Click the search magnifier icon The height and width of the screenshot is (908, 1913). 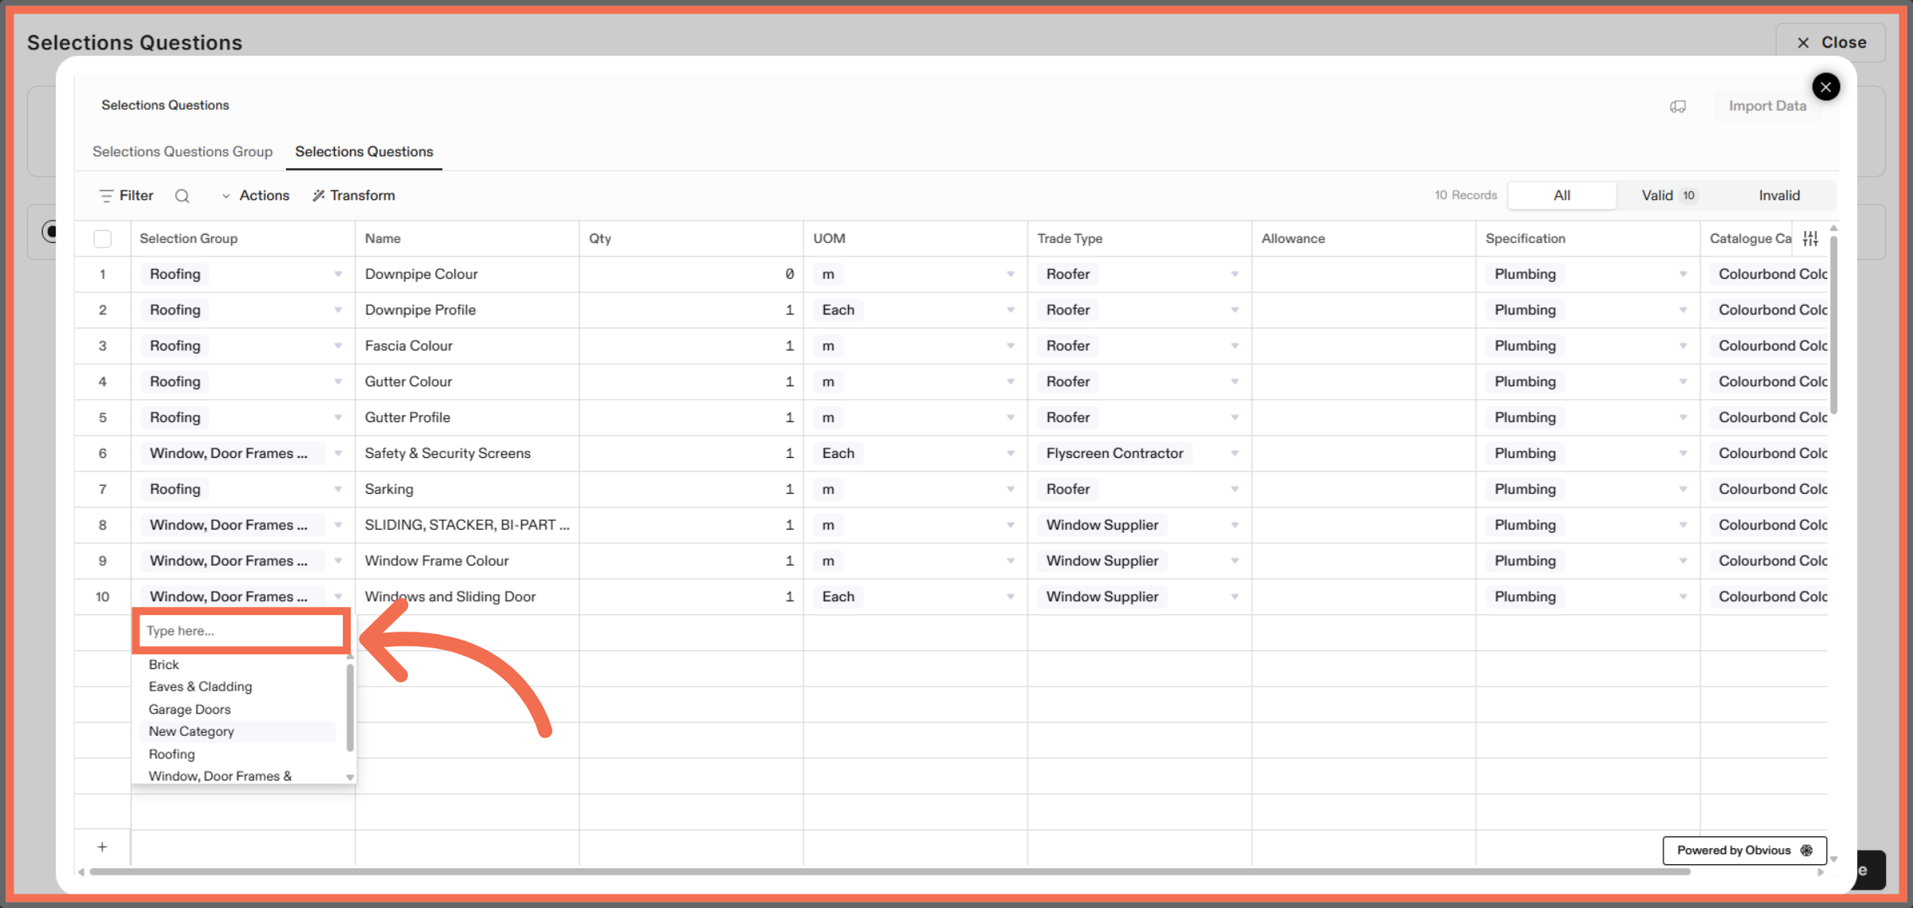[183, 196]
